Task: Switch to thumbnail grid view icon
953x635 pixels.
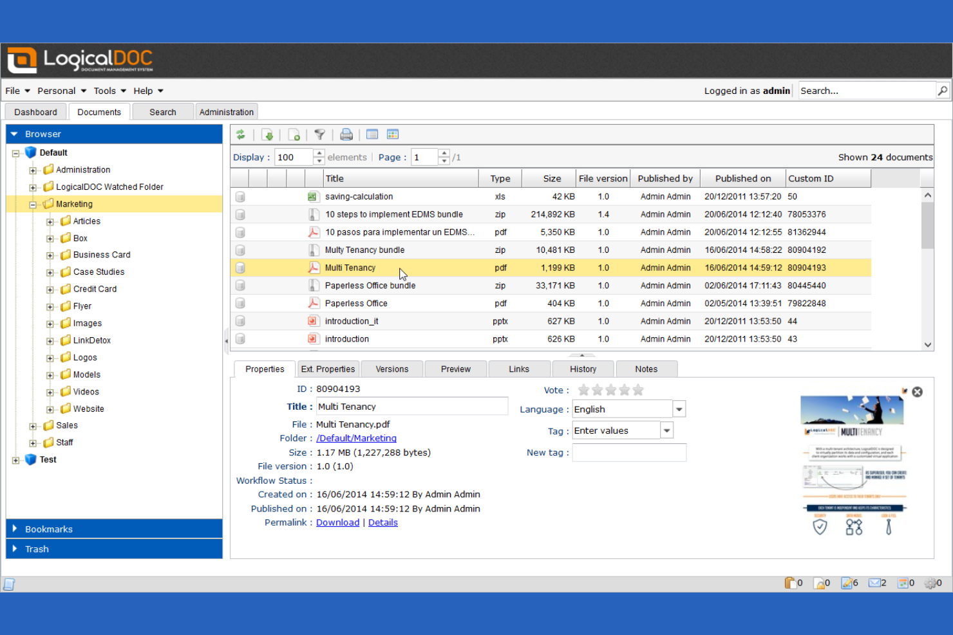Action: pyautogui.click(x=393, y=134)
